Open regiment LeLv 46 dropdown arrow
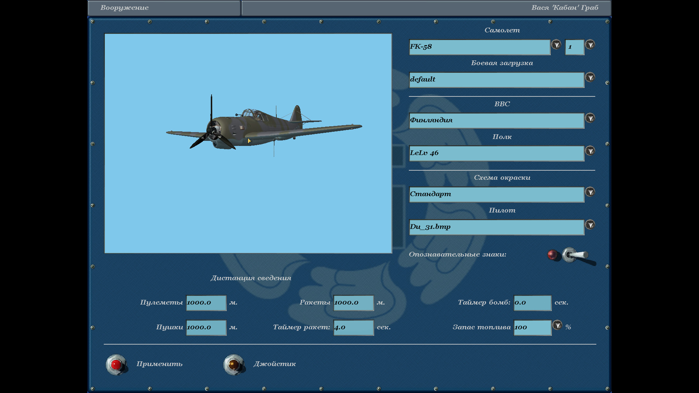 pos(590,151)
